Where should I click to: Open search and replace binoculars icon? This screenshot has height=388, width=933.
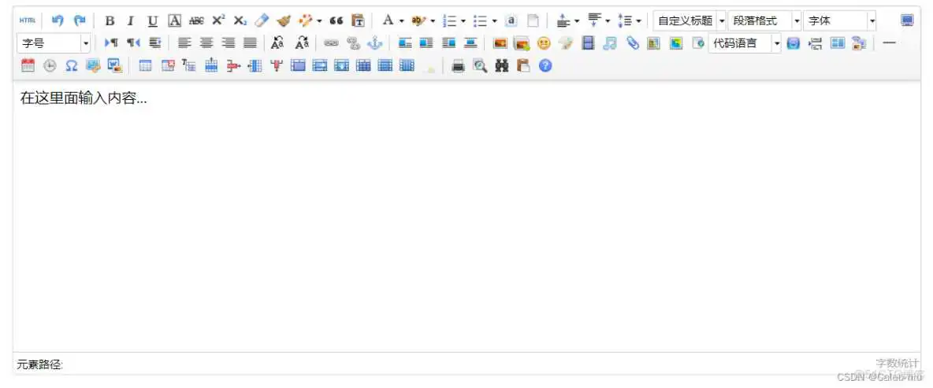click(x=501, y=66)
